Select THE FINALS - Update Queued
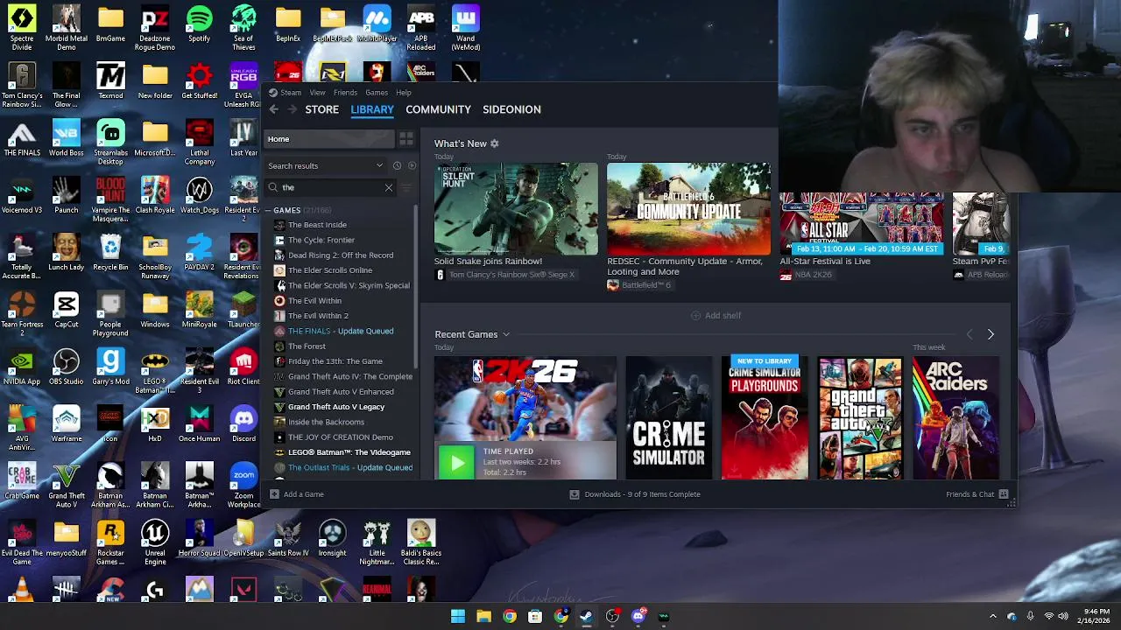Viewport: 1121px width, 630px height. (341, 331)
